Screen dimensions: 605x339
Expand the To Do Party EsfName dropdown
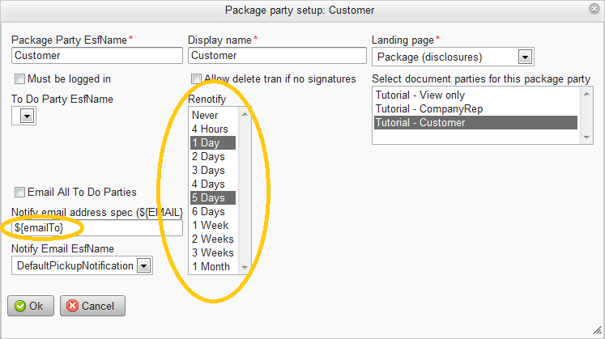[x=28, y=117]
